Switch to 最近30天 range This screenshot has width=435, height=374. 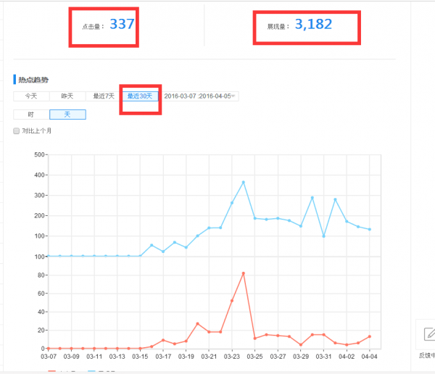tap(140, 96)
